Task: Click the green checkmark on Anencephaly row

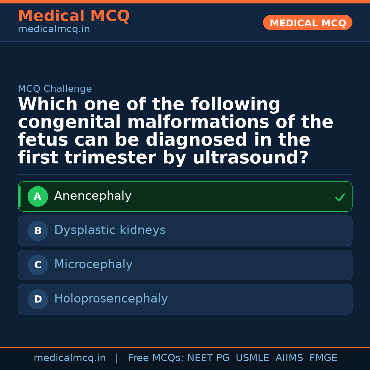Action: pyautogui.click(x=340, y=197)
